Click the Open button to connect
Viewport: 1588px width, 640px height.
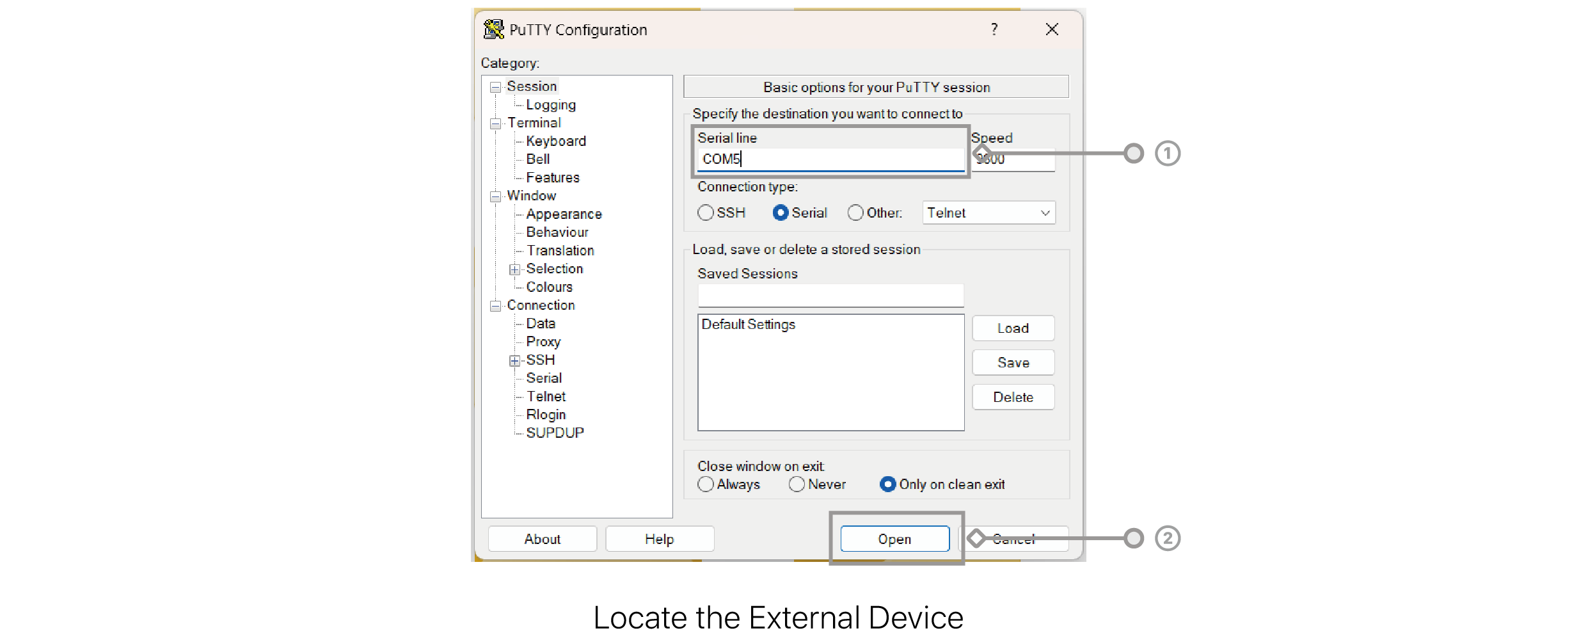(894, 539)
